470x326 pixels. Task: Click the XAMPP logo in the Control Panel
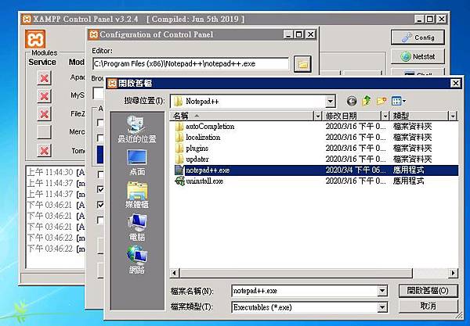click(35, 39)
